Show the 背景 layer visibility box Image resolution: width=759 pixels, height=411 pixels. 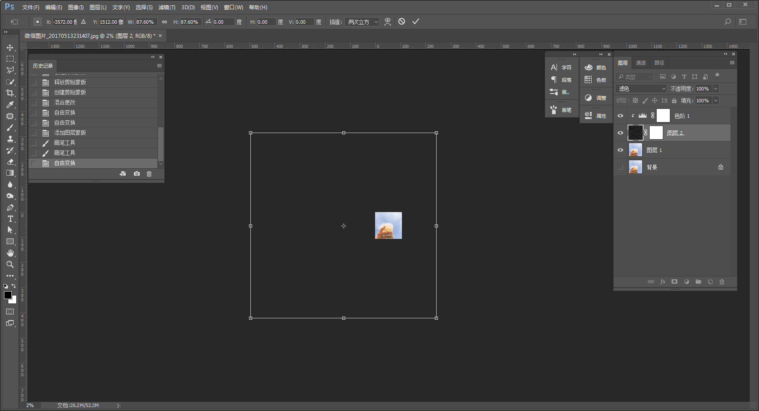620,167
